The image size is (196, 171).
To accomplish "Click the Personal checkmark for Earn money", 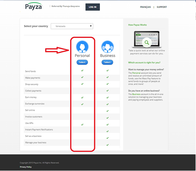I will tap(82, 98).
